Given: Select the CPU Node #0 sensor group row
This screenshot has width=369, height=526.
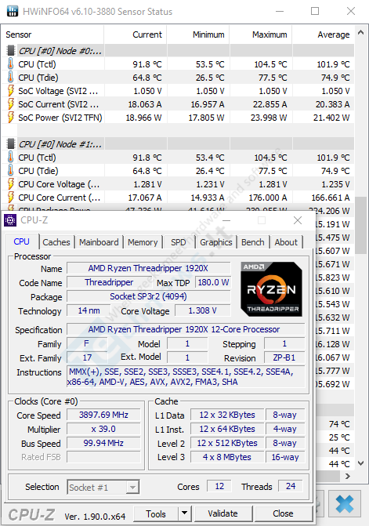Looking at the screenshot, I should pyautogui.click(x=178, y=51).
